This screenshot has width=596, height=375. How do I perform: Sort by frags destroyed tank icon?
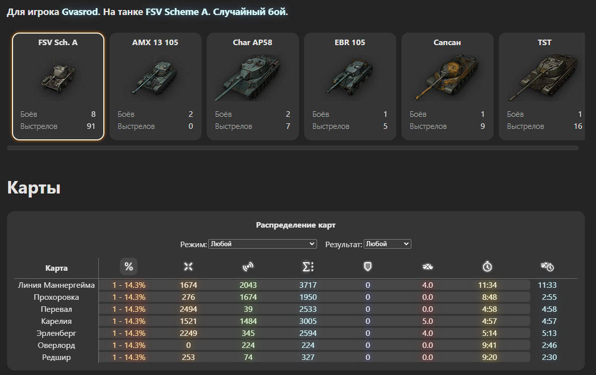pos(427,267)
